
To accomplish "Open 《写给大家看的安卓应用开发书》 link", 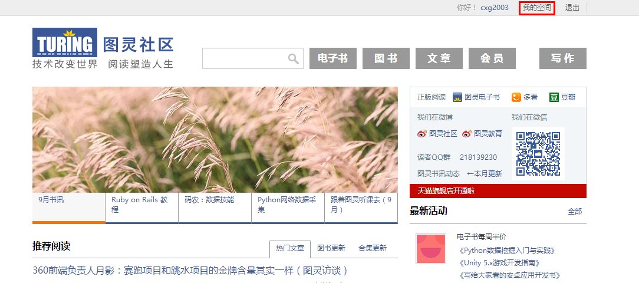I will click(x=510, y=276).
